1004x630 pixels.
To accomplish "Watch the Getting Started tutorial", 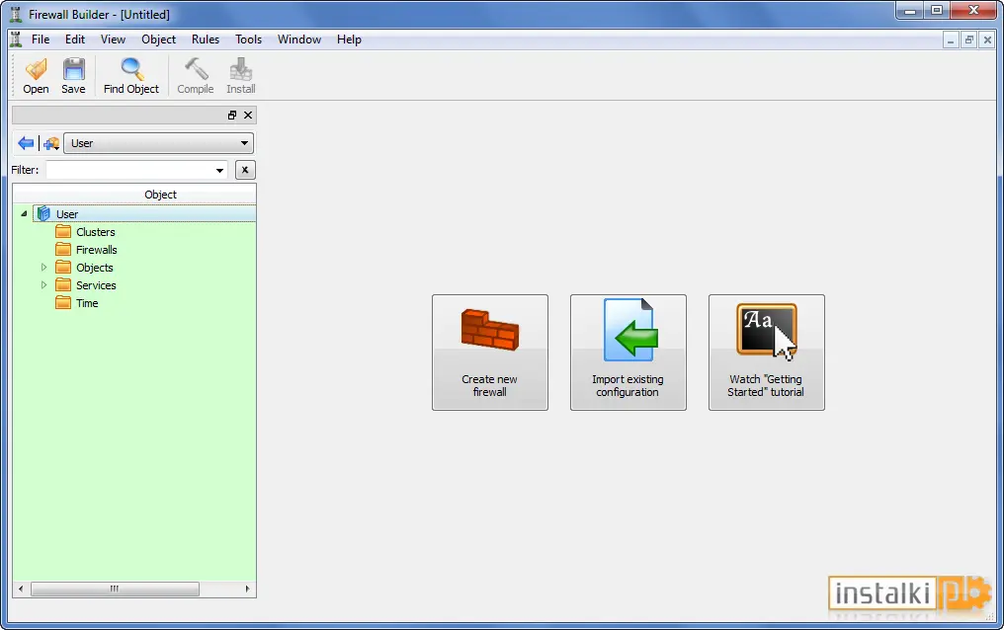I will point(767,353).
